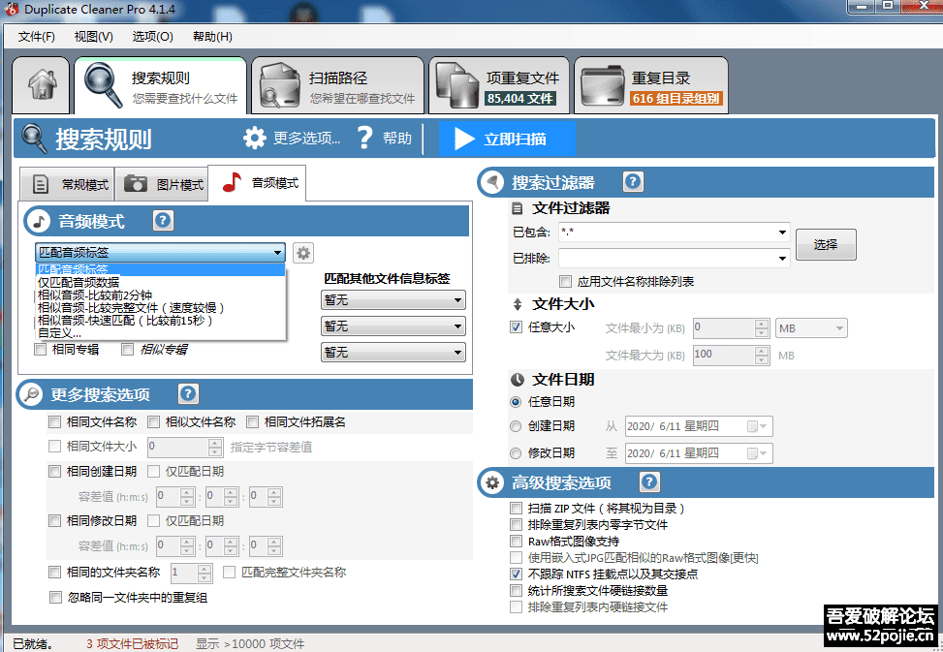Check 扫描 ZIP 文件 option
943x652 pixels.
(517, 508)
